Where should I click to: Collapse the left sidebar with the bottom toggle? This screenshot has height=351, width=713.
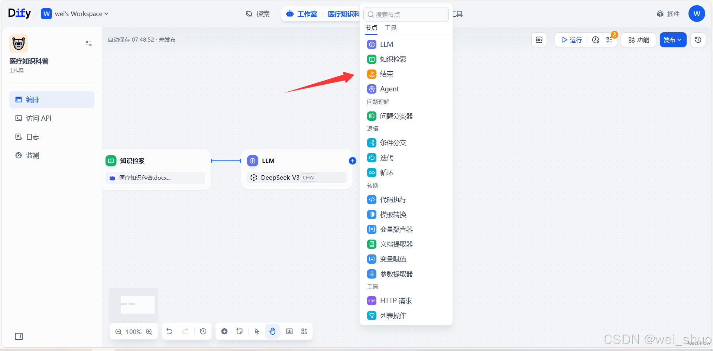coord(19,336)
